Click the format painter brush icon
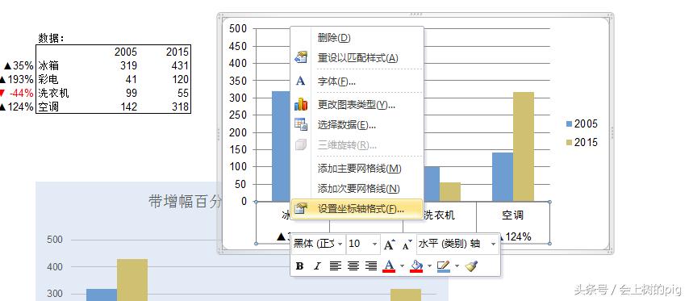 [471, 265]
